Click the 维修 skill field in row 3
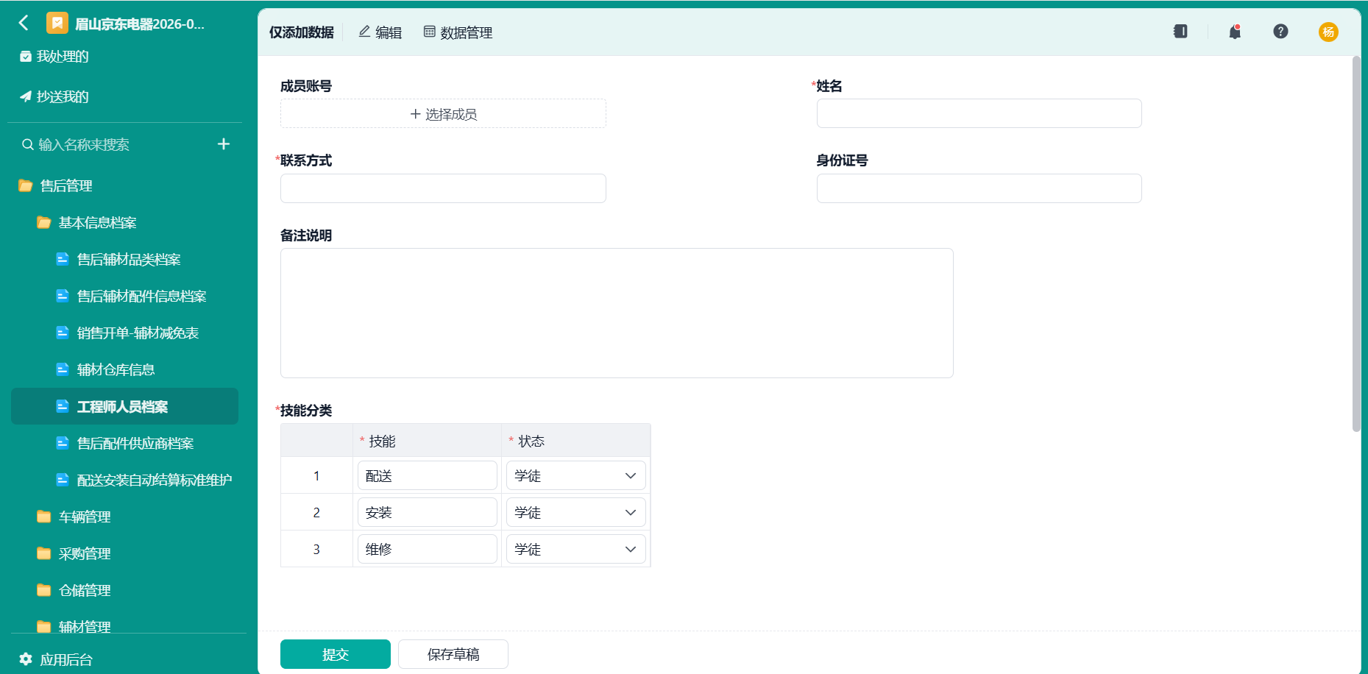1368x674 pixels. pos(428,549)
